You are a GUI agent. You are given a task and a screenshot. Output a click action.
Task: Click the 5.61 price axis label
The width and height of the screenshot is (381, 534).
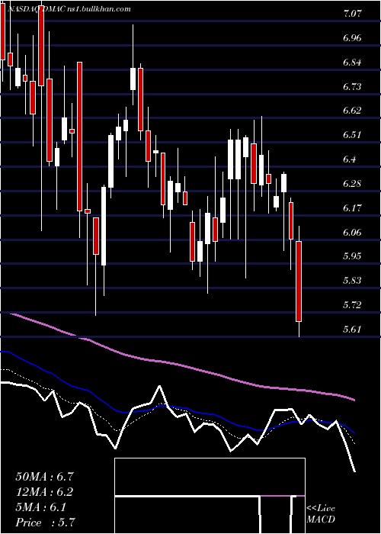351,330
